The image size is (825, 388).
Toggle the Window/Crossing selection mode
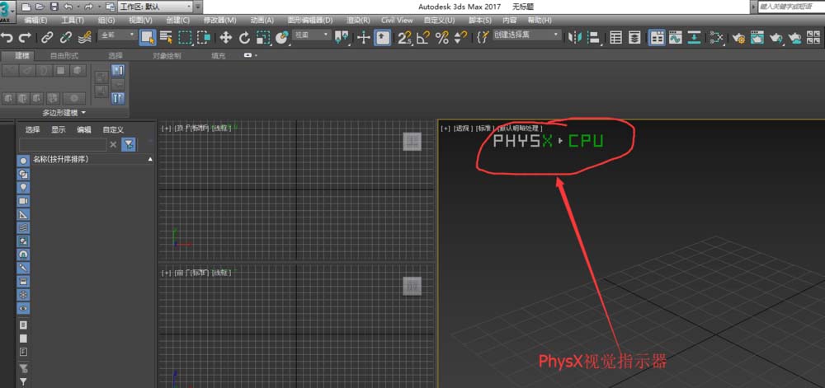coord(204,37)
